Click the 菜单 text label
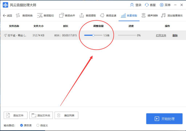Viewport: 186px width, 131px height. (168, 5)
